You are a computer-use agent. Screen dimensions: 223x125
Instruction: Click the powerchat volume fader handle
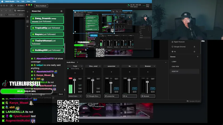pos(111,83)
